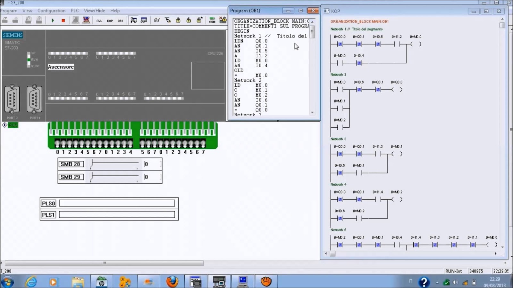Toggle input switch 7 on the green terminal strip

(x=100, y=143)
